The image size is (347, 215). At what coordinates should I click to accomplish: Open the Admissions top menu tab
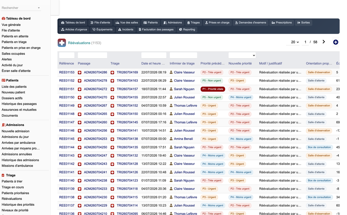[x=173, y=23]
